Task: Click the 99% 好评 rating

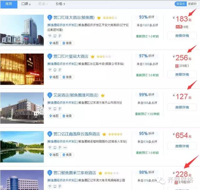Action: (x=147, y=95)
